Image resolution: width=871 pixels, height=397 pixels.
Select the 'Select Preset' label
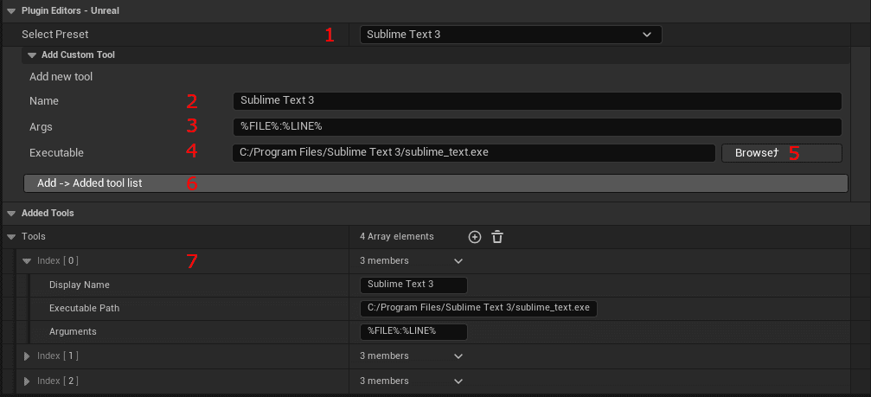[55, 35]
